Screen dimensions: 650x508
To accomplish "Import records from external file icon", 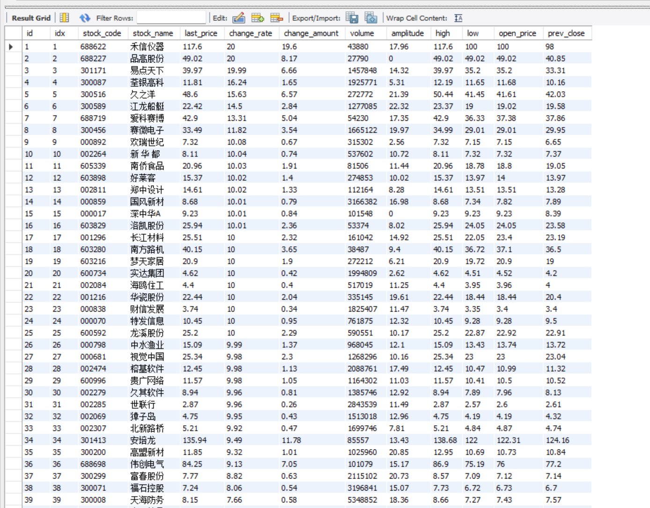I will (371, 18).
